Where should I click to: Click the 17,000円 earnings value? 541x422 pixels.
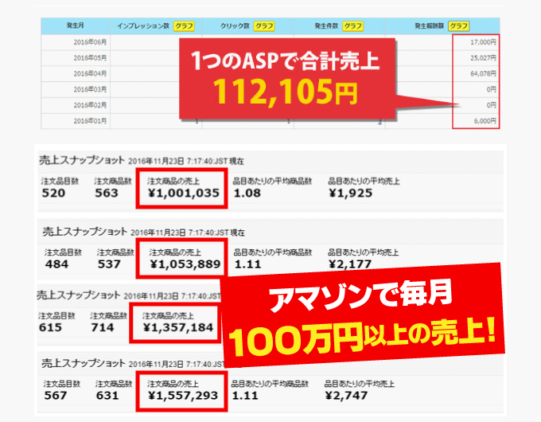click(482, 42)
